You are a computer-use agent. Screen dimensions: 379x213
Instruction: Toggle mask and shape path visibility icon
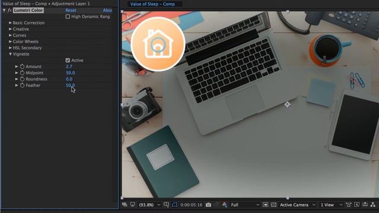tap(175, 205)
